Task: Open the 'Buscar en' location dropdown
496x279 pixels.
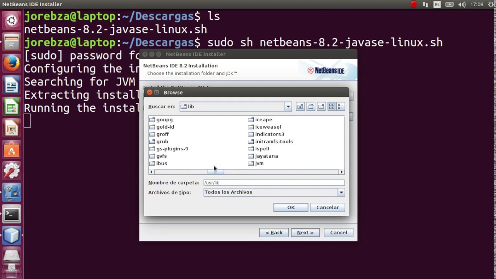Action: (x=288, y=107)
